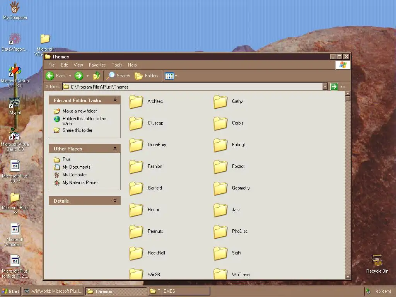Select the Cityscap folder icon

pyautogui.click(x=136, y=123)
